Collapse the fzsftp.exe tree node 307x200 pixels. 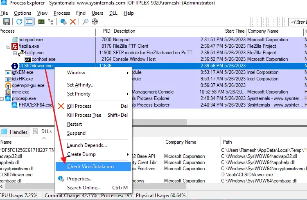[15, 53]
